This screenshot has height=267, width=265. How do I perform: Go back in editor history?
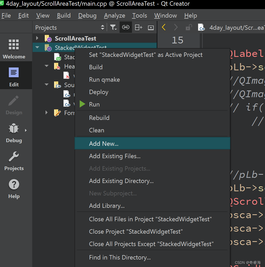[164, 27]
